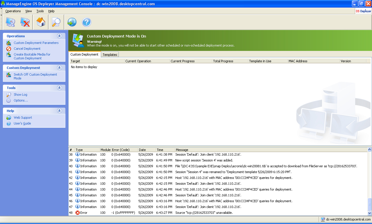372x224 pixels.
Task: Click Create Bootable Media for Custom Deployment link
Action: (x=32, y=56)
